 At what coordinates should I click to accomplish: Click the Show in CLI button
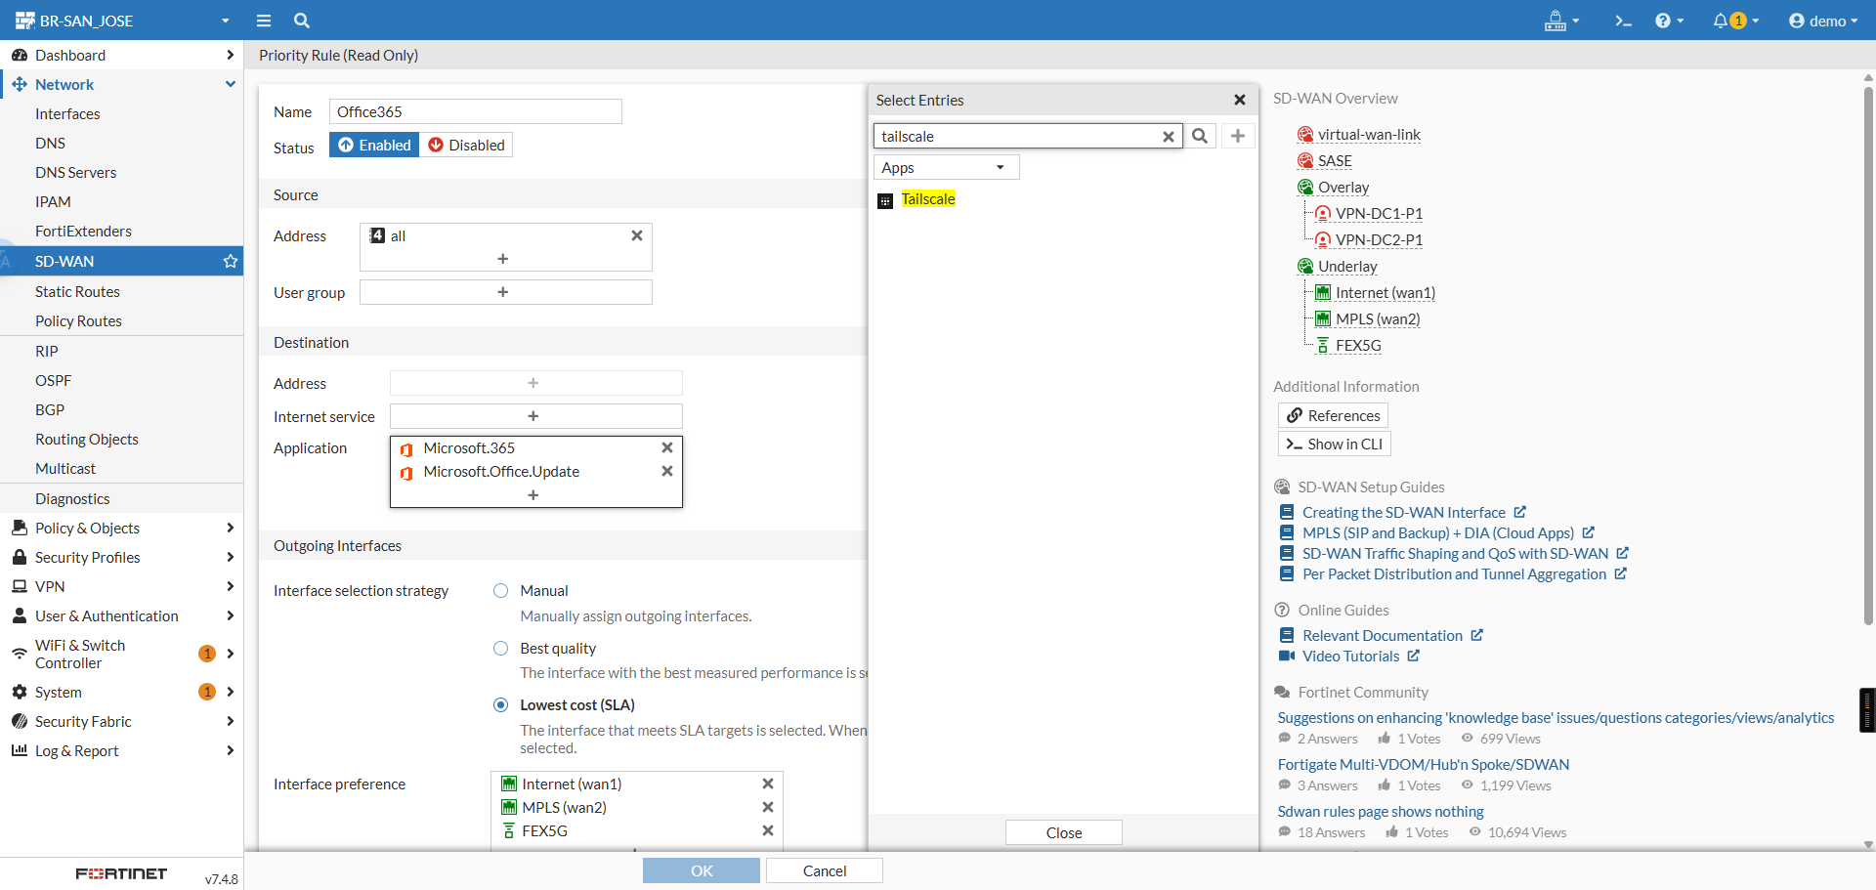pyautogui.click(x=1334, y=445)
